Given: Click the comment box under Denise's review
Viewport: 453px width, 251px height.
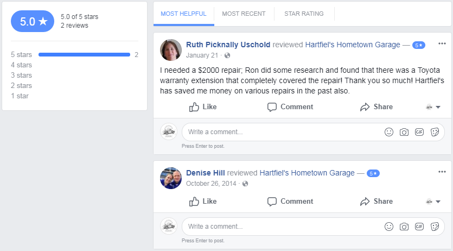Looking at the screenshot, I should pos(313,227).
